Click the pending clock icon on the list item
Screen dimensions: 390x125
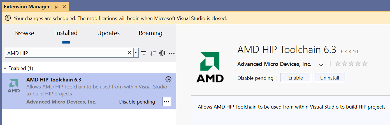(168, 80)
